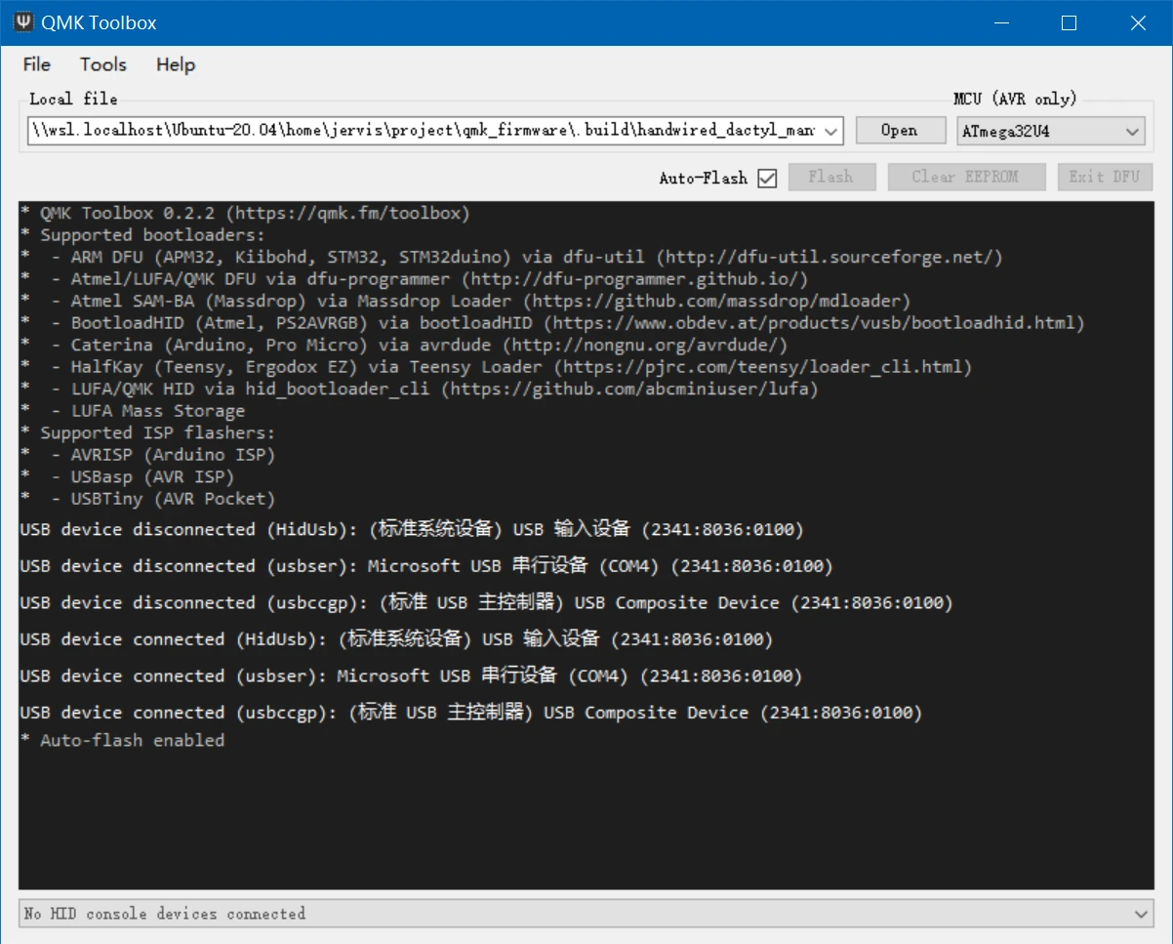The width and height of the screenshot is (1173, 944).
Task: Open the Tools menu
Action: [103, 64]
